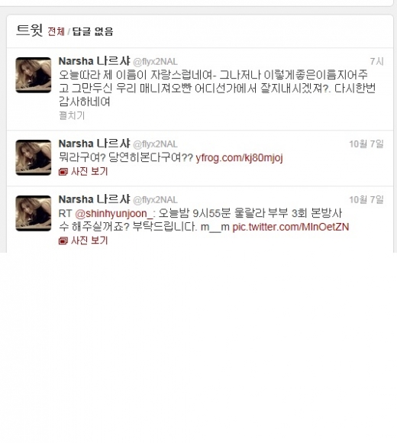Switch to the 전체 tweets tab

[x=56, y=31]
